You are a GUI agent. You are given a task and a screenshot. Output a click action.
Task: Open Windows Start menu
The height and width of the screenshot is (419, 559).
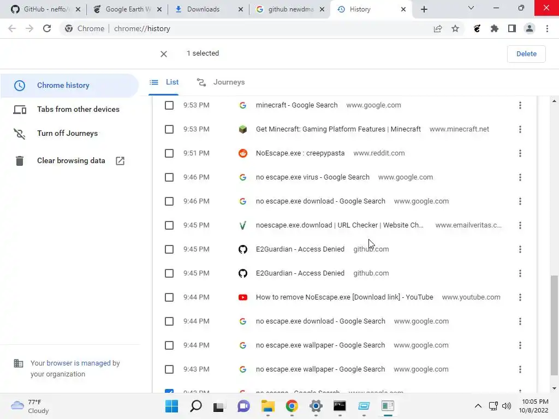tap(171, 406)
